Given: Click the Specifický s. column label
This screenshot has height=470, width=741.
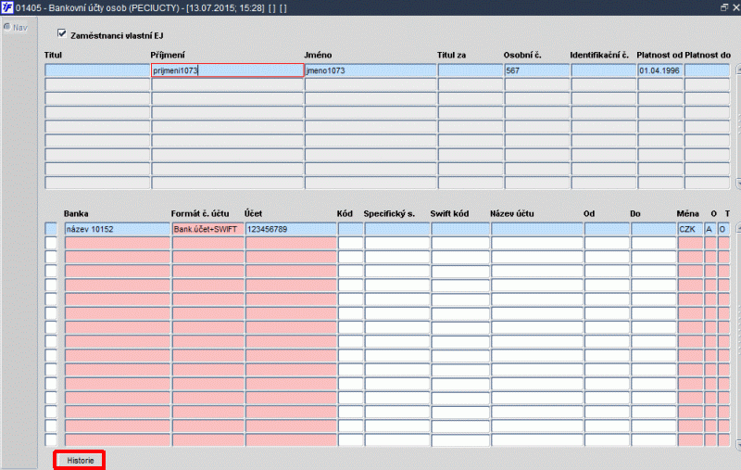Looking at the screenshot, I should pos(389,214).
